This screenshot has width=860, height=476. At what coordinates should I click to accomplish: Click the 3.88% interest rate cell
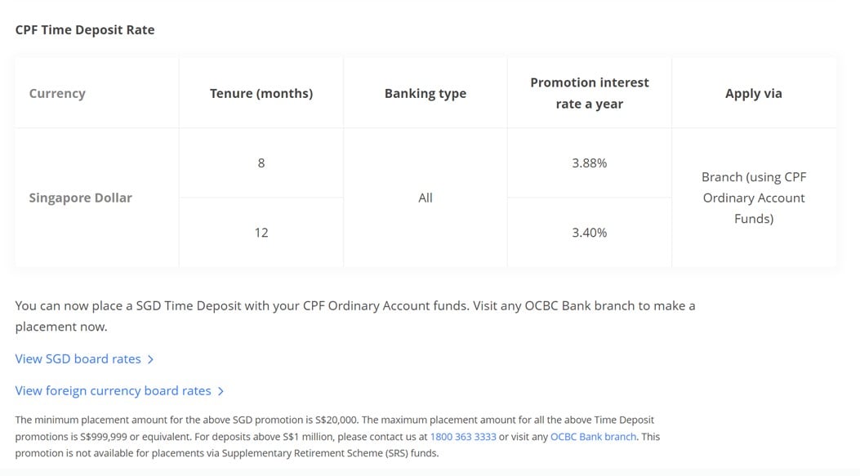(x=589, y=162)
